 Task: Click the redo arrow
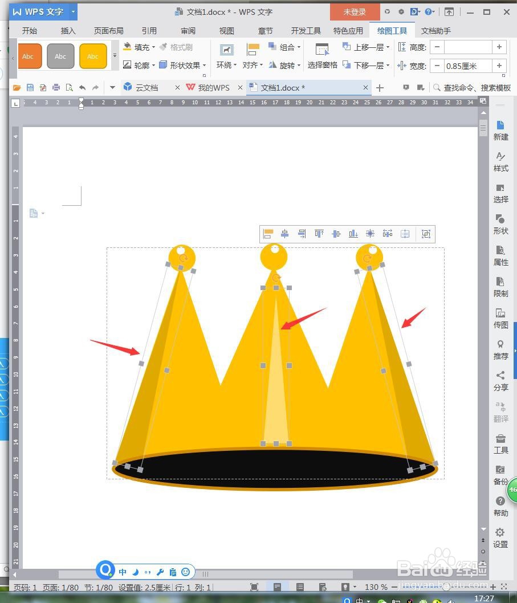95,88
